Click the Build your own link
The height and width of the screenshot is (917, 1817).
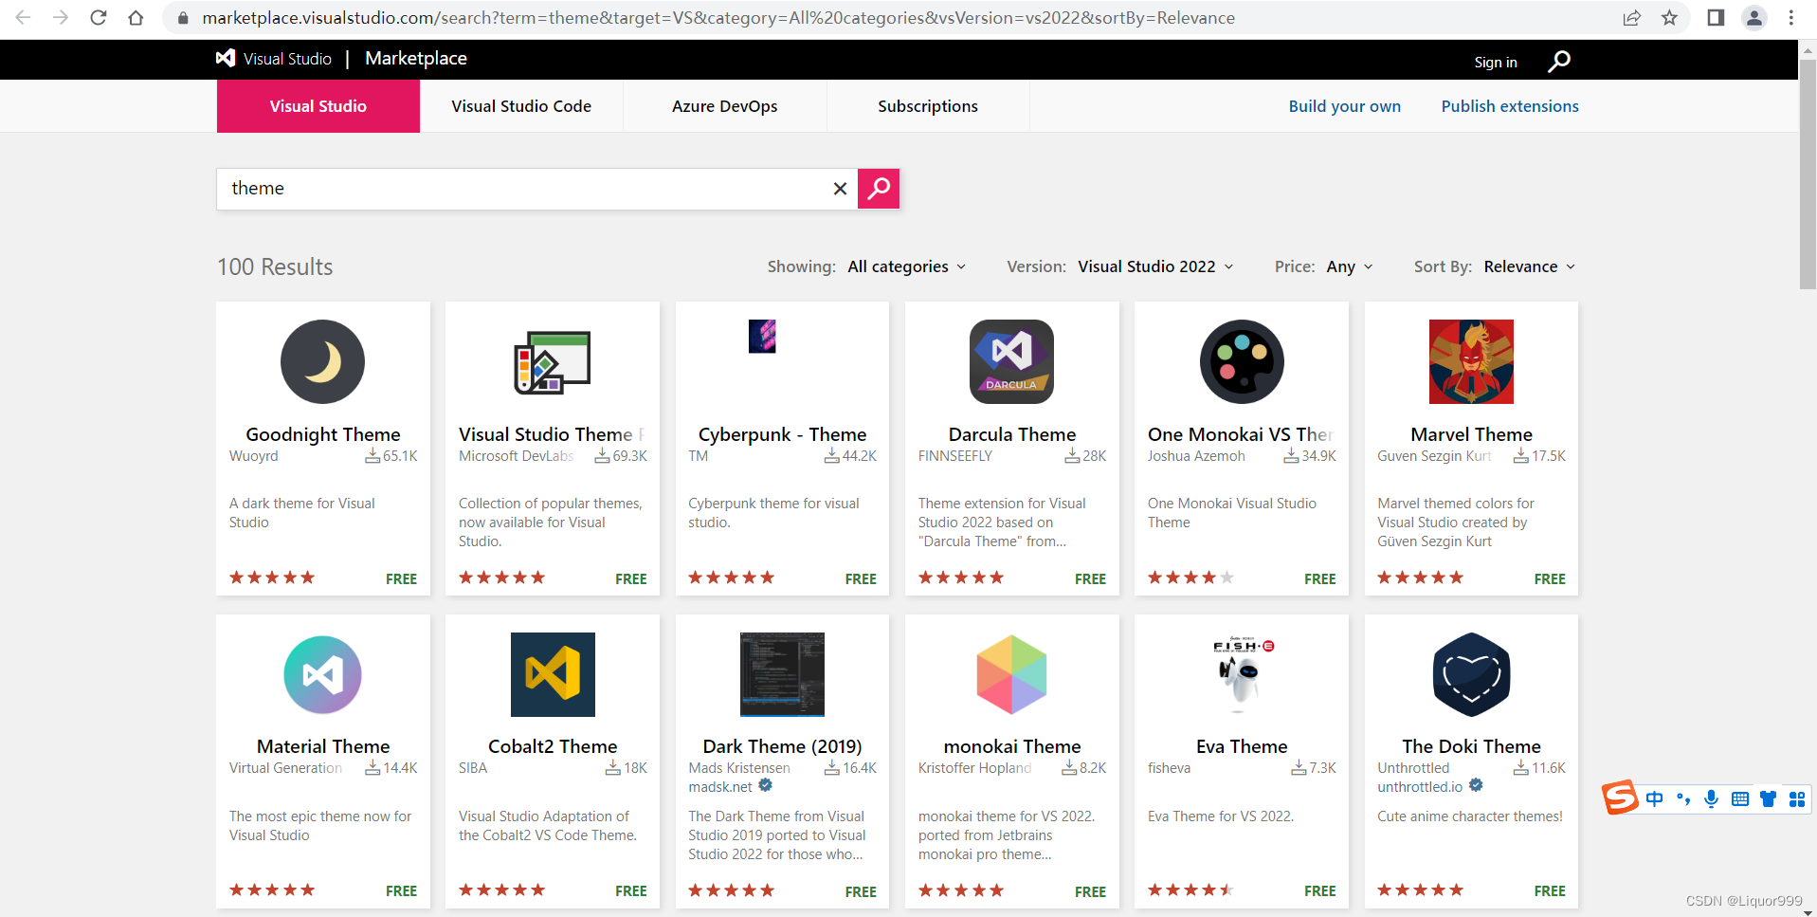click(x=1344, y=106)
